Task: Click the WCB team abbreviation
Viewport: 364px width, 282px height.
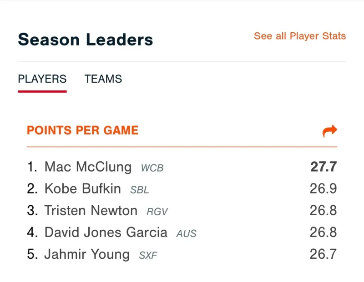Action: (x=152, y=168)
